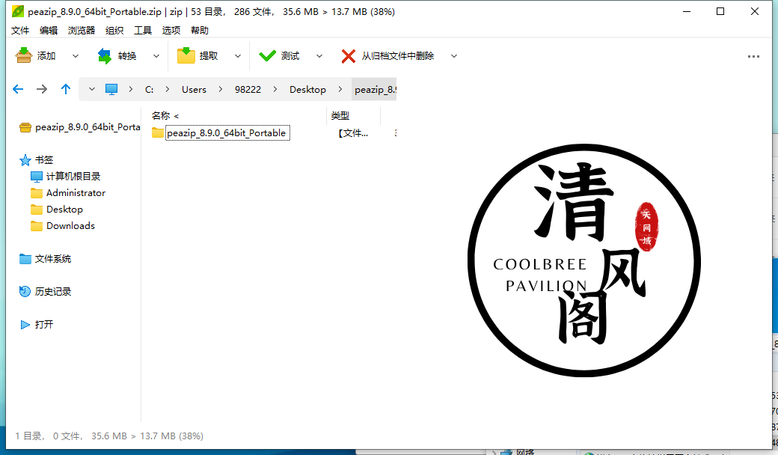Select the Administrator bookmark folder
Viewport: 778px width, 455px height.
[x=76, y=192]
